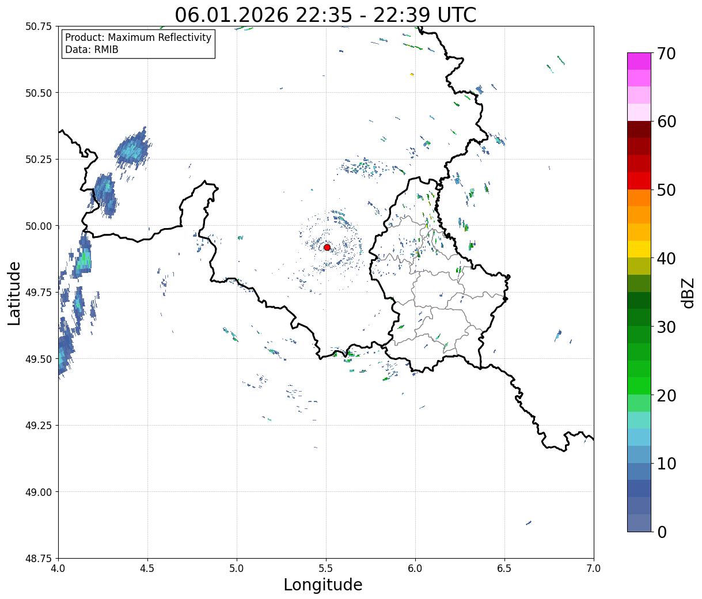Click the longitude tick label 5.0
The height and width of the screenshot is (599, 702).
click(237, 568)
